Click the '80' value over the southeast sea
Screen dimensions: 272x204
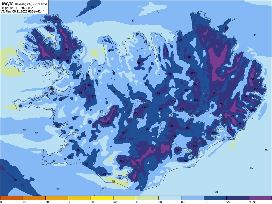pos(252,168)
